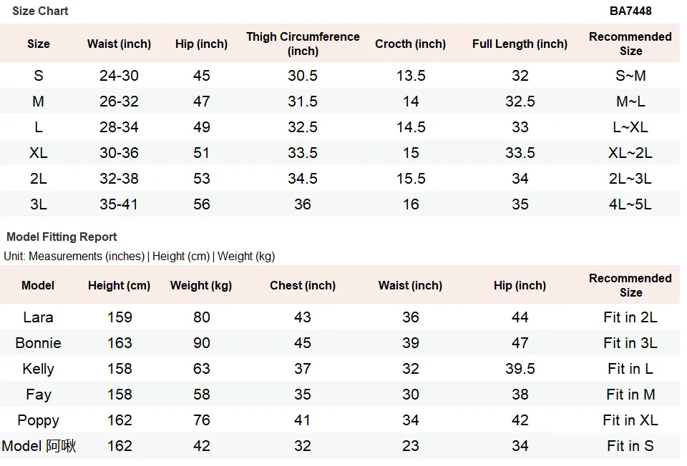The height and width of the screenshot is (466, 687).
Task: Select the size S row label
Action: point(39,75)
